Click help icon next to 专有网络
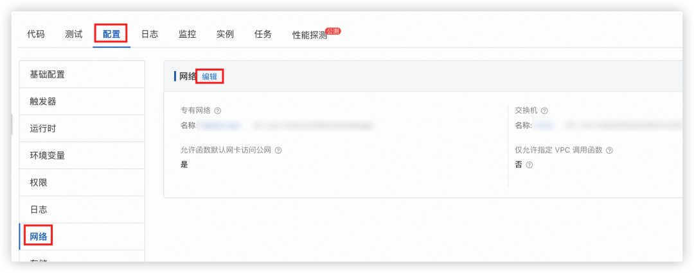 pos(217,110)
